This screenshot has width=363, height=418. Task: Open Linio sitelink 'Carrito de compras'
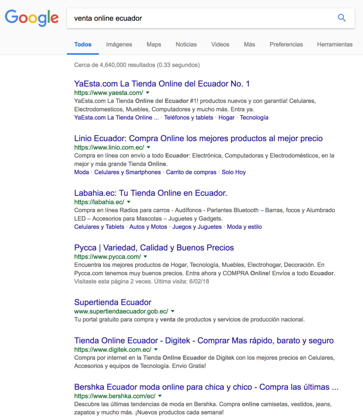(x=191, y=172)
